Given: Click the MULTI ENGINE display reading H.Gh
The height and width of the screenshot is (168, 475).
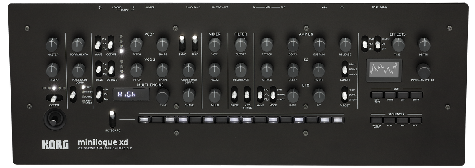Looking at the screenshot, I should [x=131, y=95].
